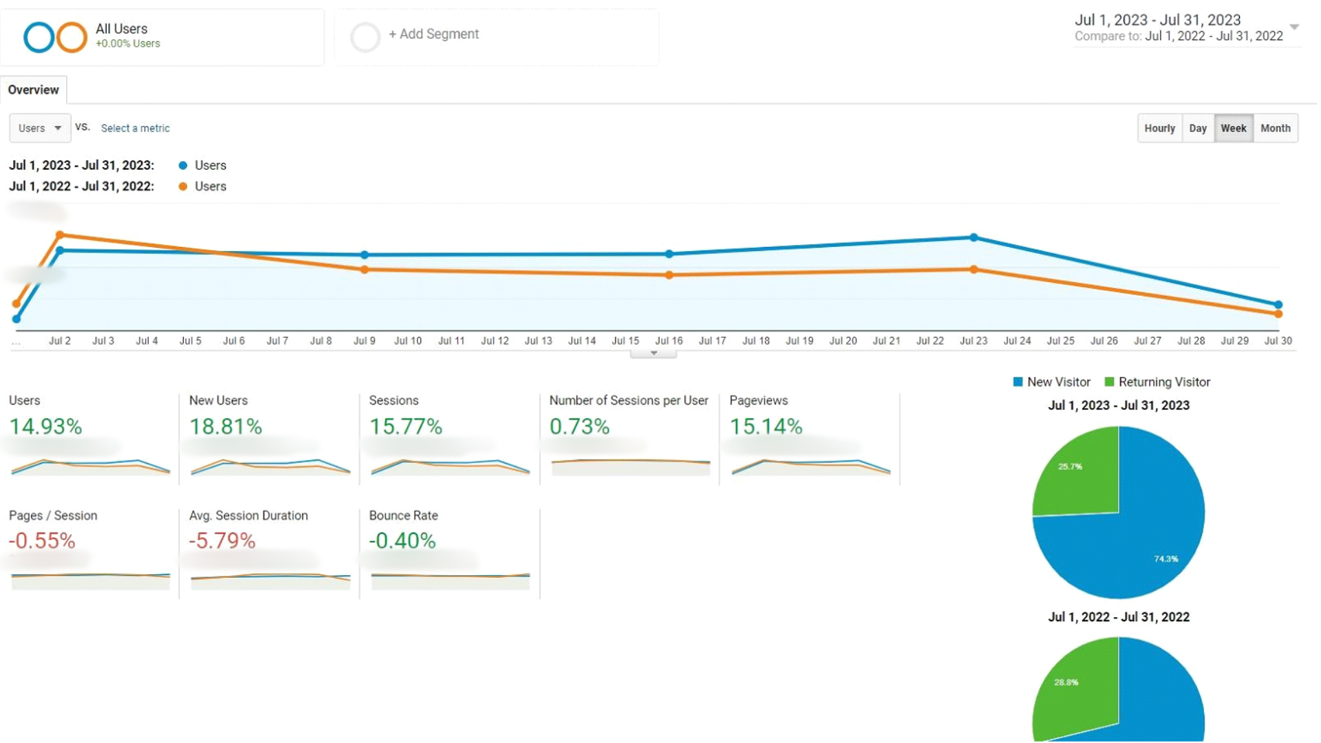Image resolution: width=1321 pixels, height=743 pixels.
Task: Expand the date range picker arrow
Action: tap(1294, 28)
